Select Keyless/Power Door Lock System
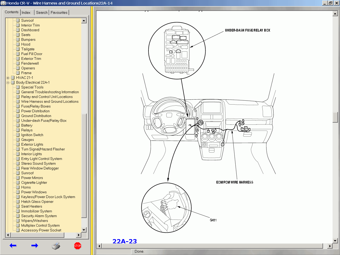This screenshot has width=340, height=255. 48,197
